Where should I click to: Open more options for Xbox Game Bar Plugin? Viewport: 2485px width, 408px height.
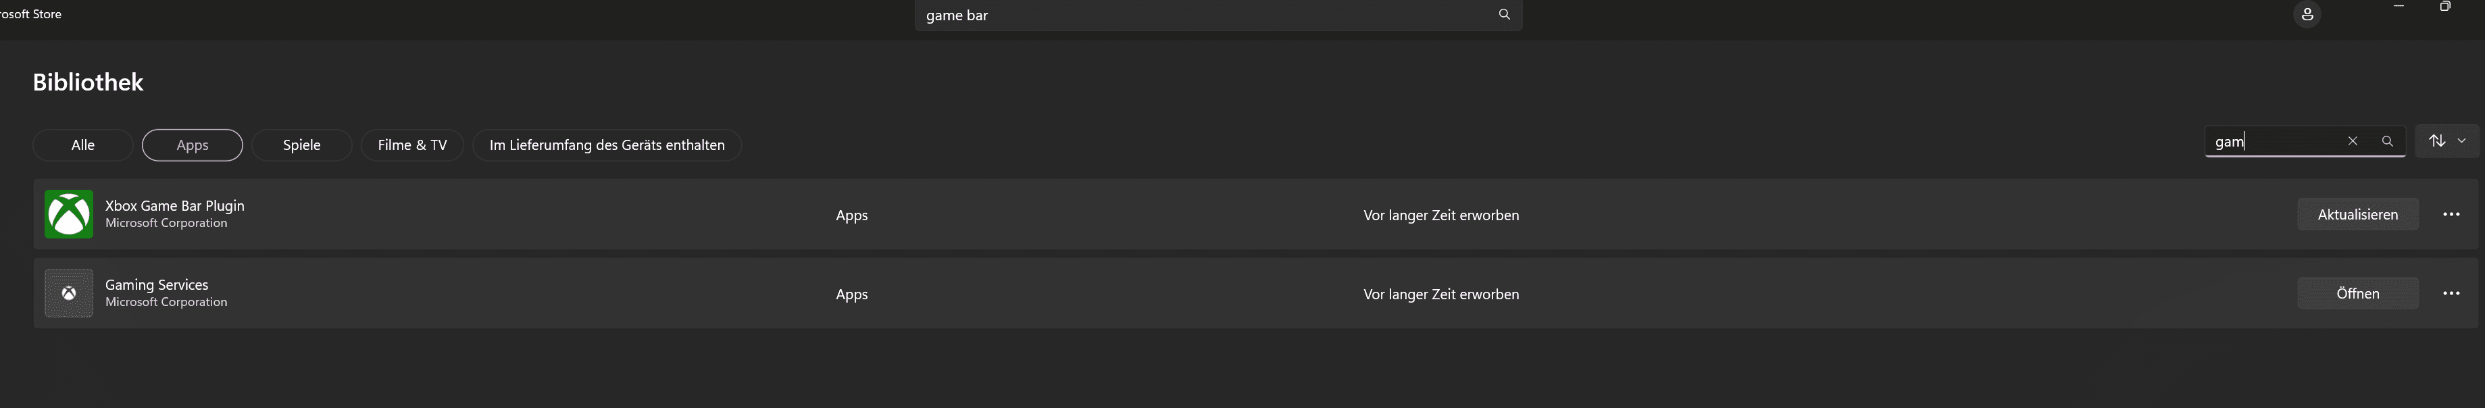pos(2451,214)
